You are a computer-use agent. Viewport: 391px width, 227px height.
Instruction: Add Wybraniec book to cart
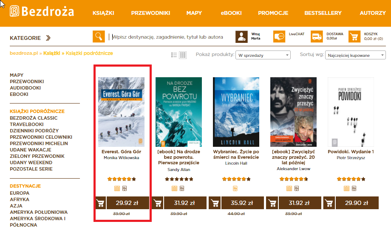tap(215, 203)
